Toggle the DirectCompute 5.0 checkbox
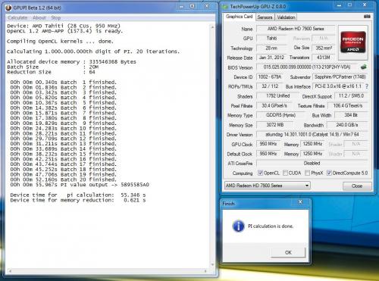The width and height of the screenshot is (379, 281). click(x=329, y=173)
